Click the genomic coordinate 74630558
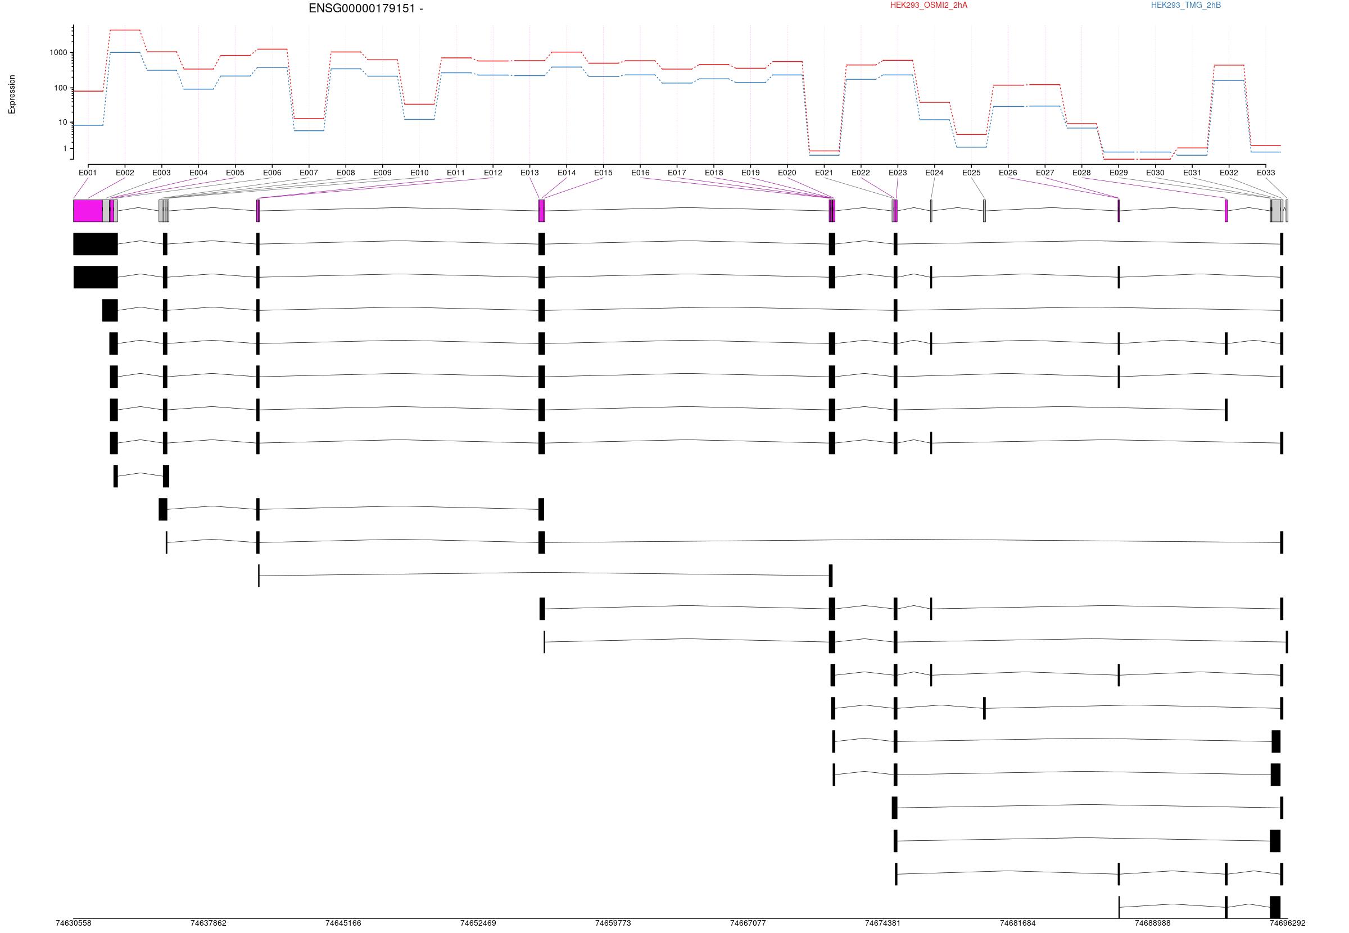Viewport: 1349px width, 933px height. (x=74, y=923)
